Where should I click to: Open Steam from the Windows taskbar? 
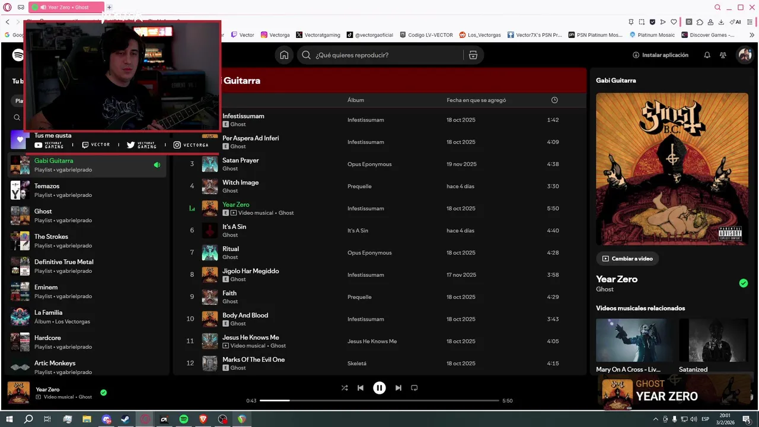pos(126,419)
